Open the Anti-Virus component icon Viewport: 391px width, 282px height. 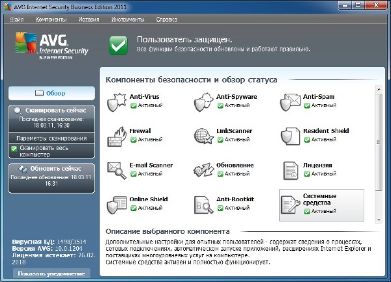pyautogui.click(x=116, y=102)
